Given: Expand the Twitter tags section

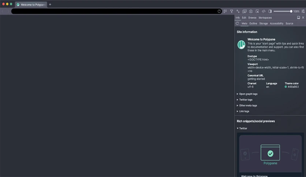Looking at the screenshot, I should click(x=245, y=99).
